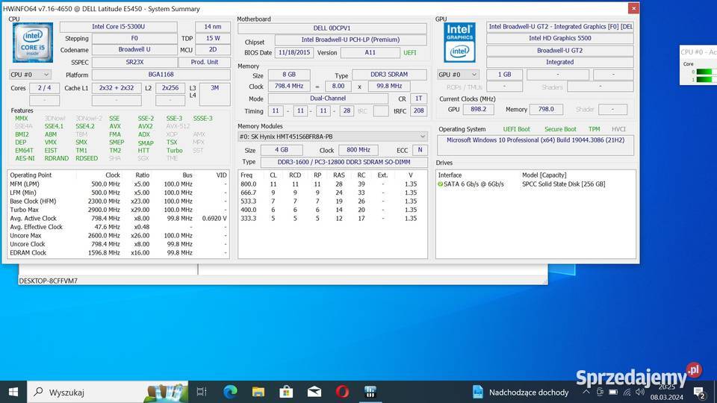Click the Secure Boot indicator label
The height and width of the screenshot is (403, 717).
560,129
